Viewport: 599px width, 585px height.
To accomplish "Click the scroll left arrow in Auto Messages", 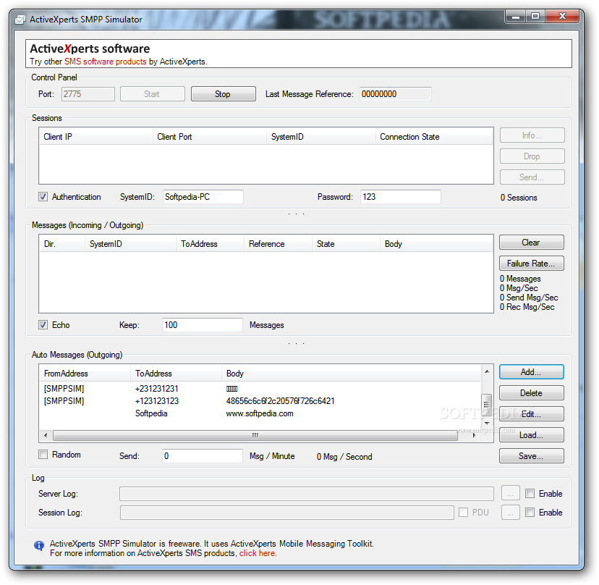I will coord(46,435).
